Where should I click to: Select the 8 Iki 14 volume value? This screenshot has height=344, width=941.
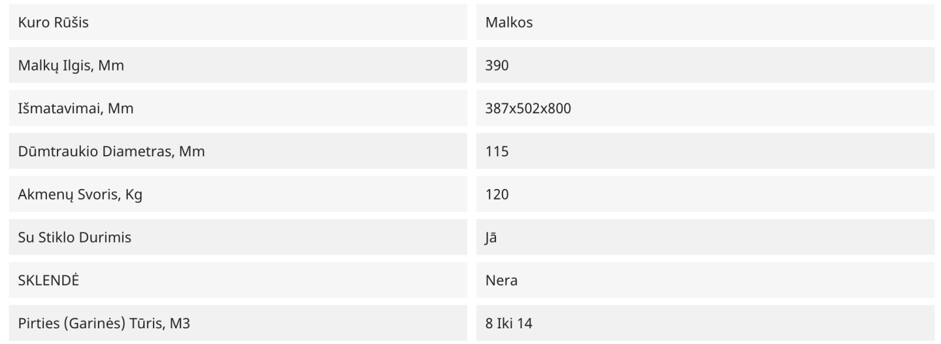point(509,323)
